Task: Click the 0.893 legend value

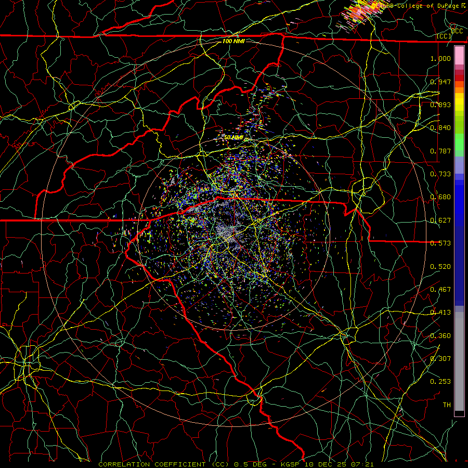Action: click(440, 105)
